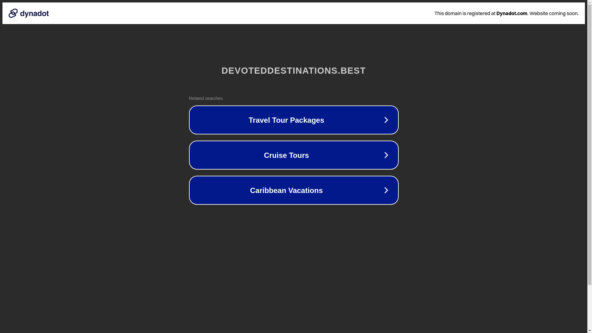The height and width of the screenshot is (333, 592).
Task: Click the page vertical scrollbar
Action: pos(590,166)
